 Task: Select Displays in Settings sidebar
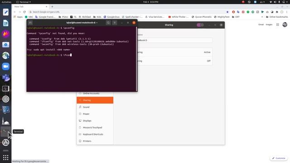[95, 121]
